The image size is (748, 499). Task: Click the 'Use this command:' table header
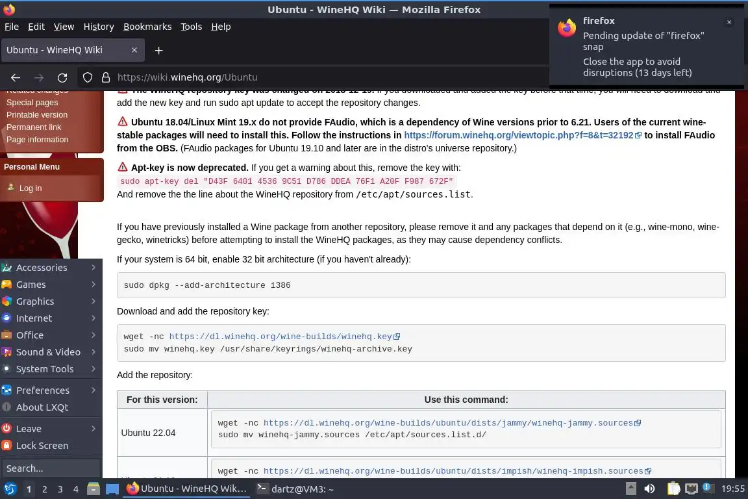coord(466,400)
